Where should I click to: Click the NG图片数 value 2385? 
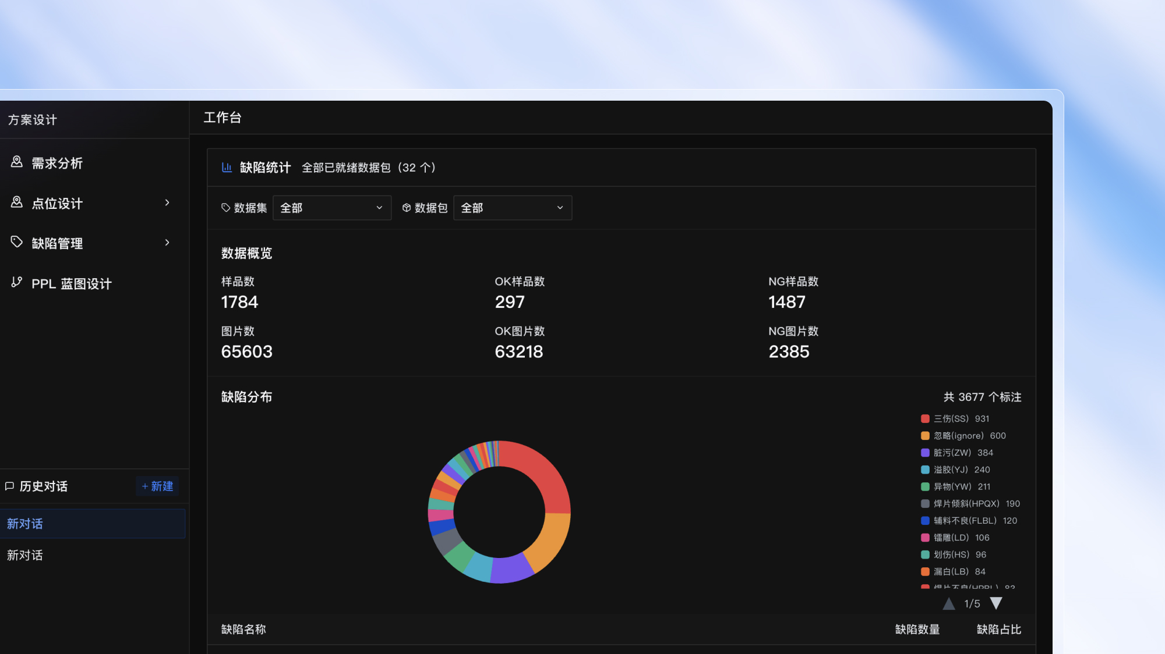point(789,351)
